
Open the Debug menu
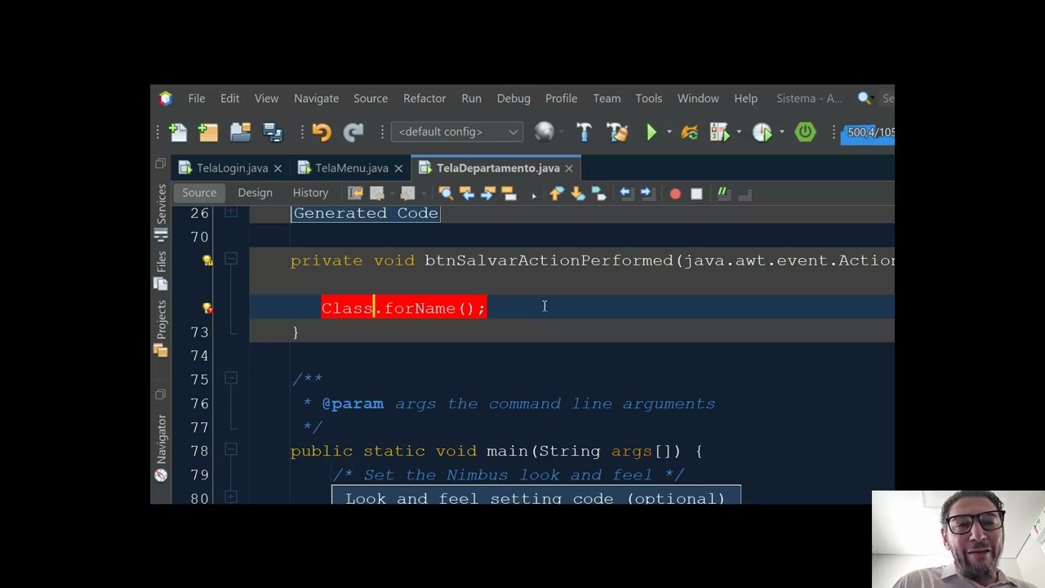point(514,98)
